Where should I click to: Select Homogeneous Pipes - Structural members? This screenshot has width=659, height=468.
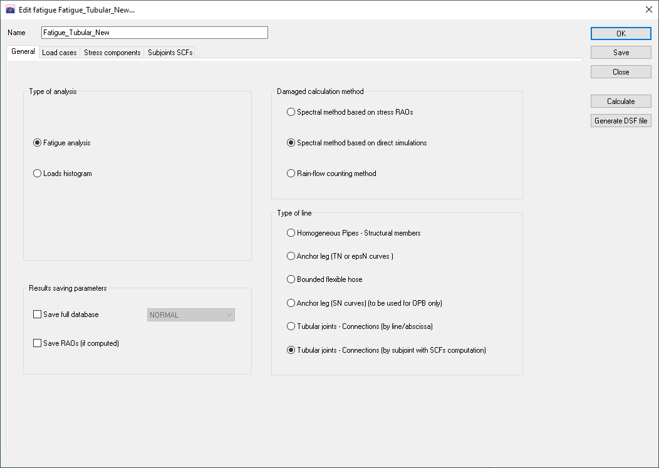pyautogui.click(x=291, y=233)
